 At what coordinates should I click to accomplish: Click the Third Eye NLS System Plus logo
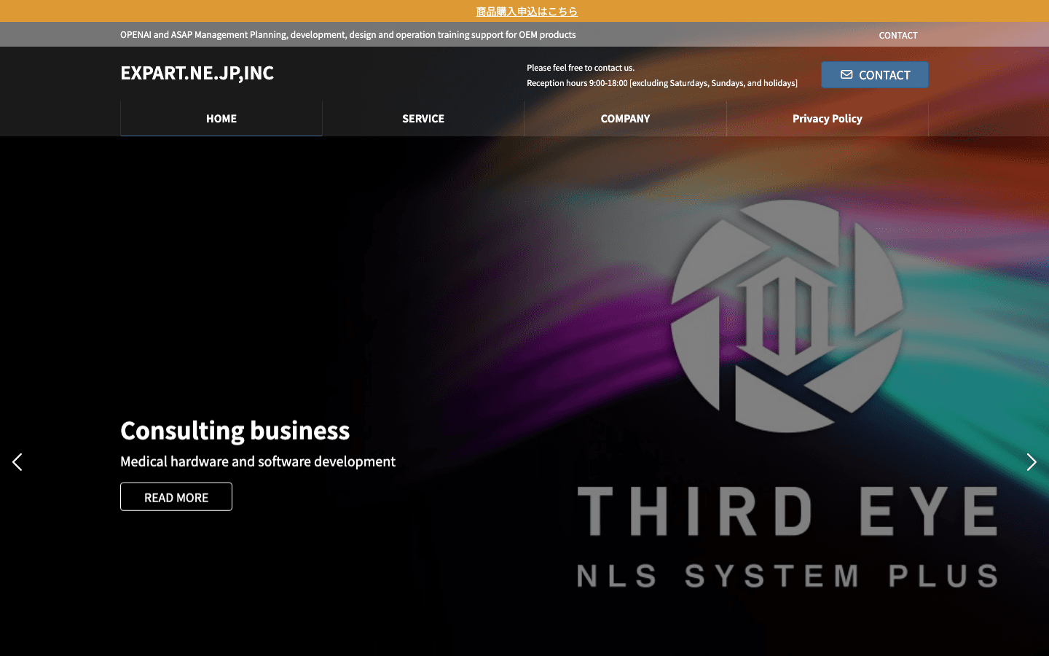click(787, 394)
